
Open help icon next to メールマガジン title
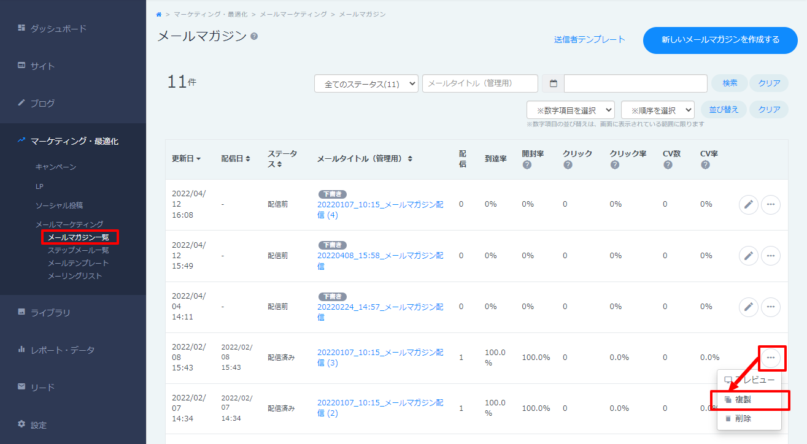point(254,36)
